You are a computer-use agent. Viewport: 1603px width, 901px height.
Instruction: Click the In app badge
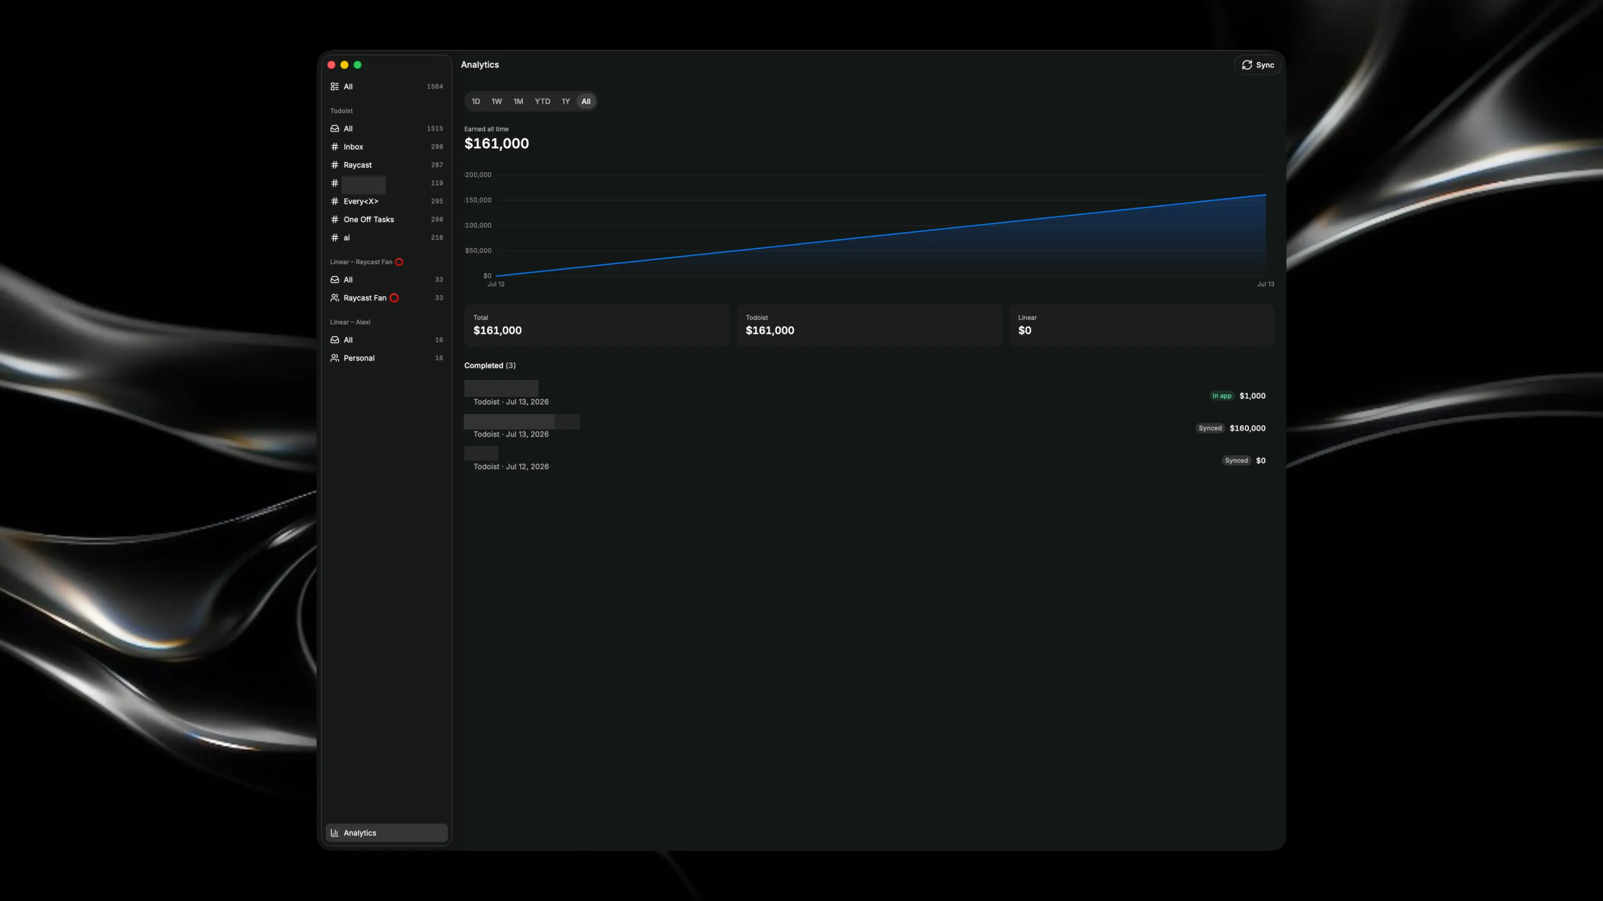pyautogui.click(x=1222, y=396)
